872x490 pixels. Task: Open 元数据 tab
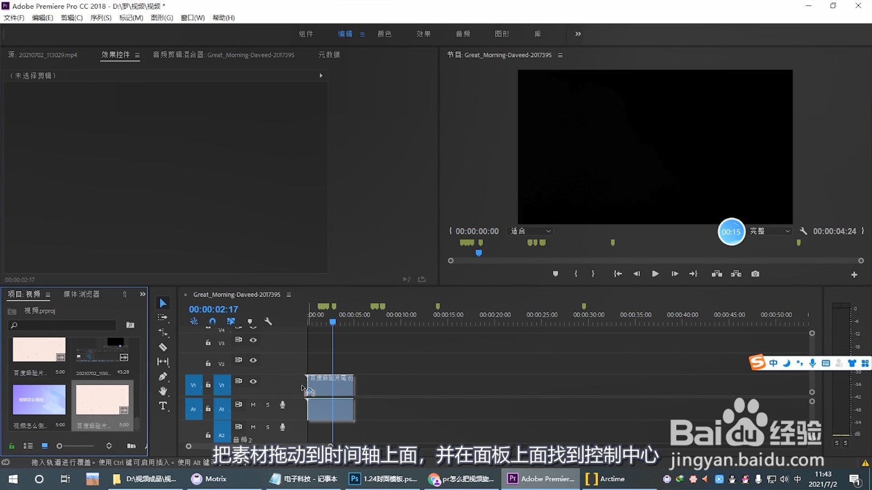coord(329,54)
